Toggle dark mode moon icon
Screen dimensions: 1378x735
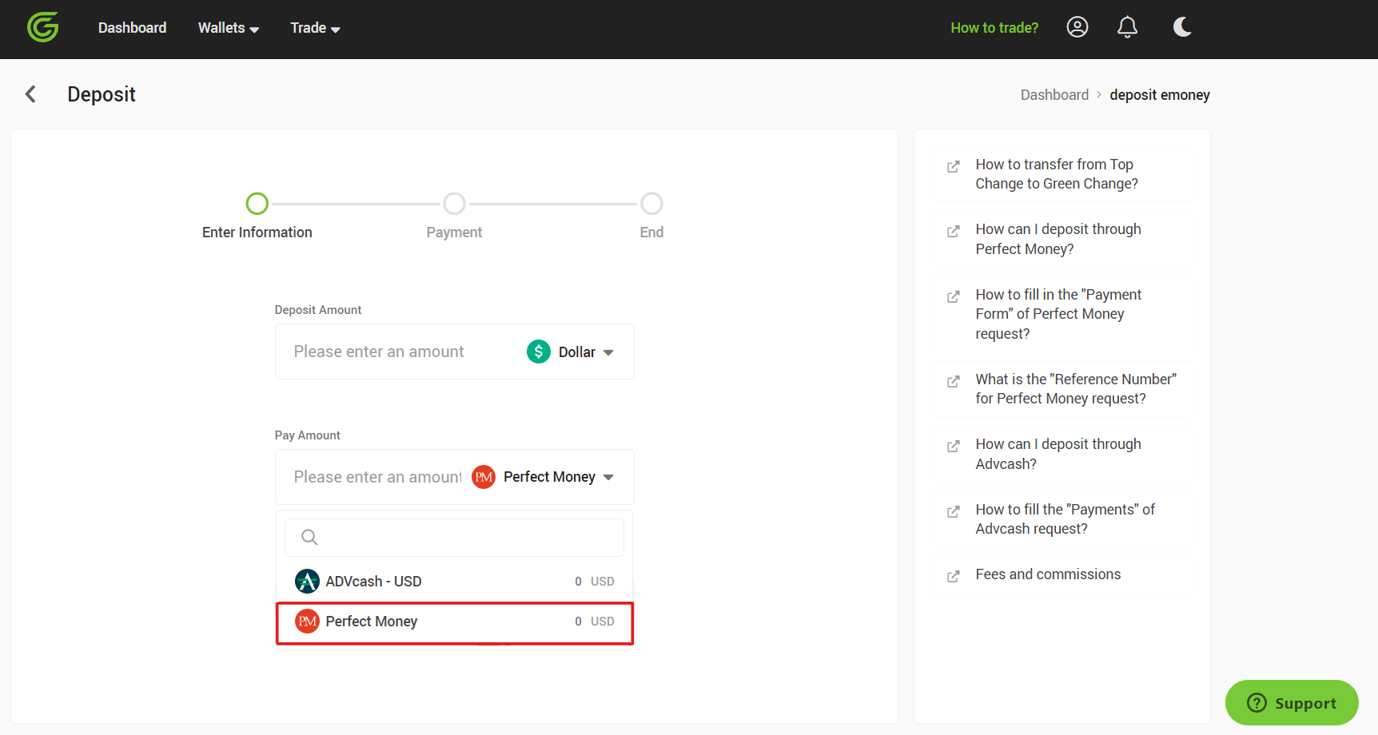point(1182,27)
